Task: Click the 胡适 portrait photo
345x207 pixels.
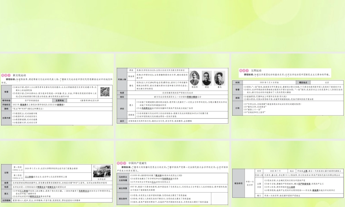Action: click(207, 78)
